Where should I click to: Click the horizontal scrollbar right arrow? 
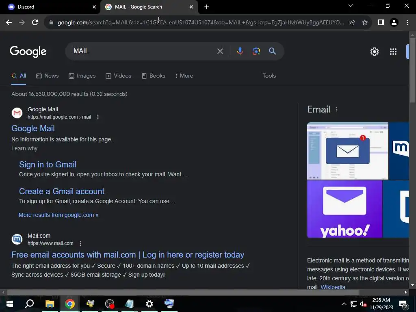click(x=406, y=292)
